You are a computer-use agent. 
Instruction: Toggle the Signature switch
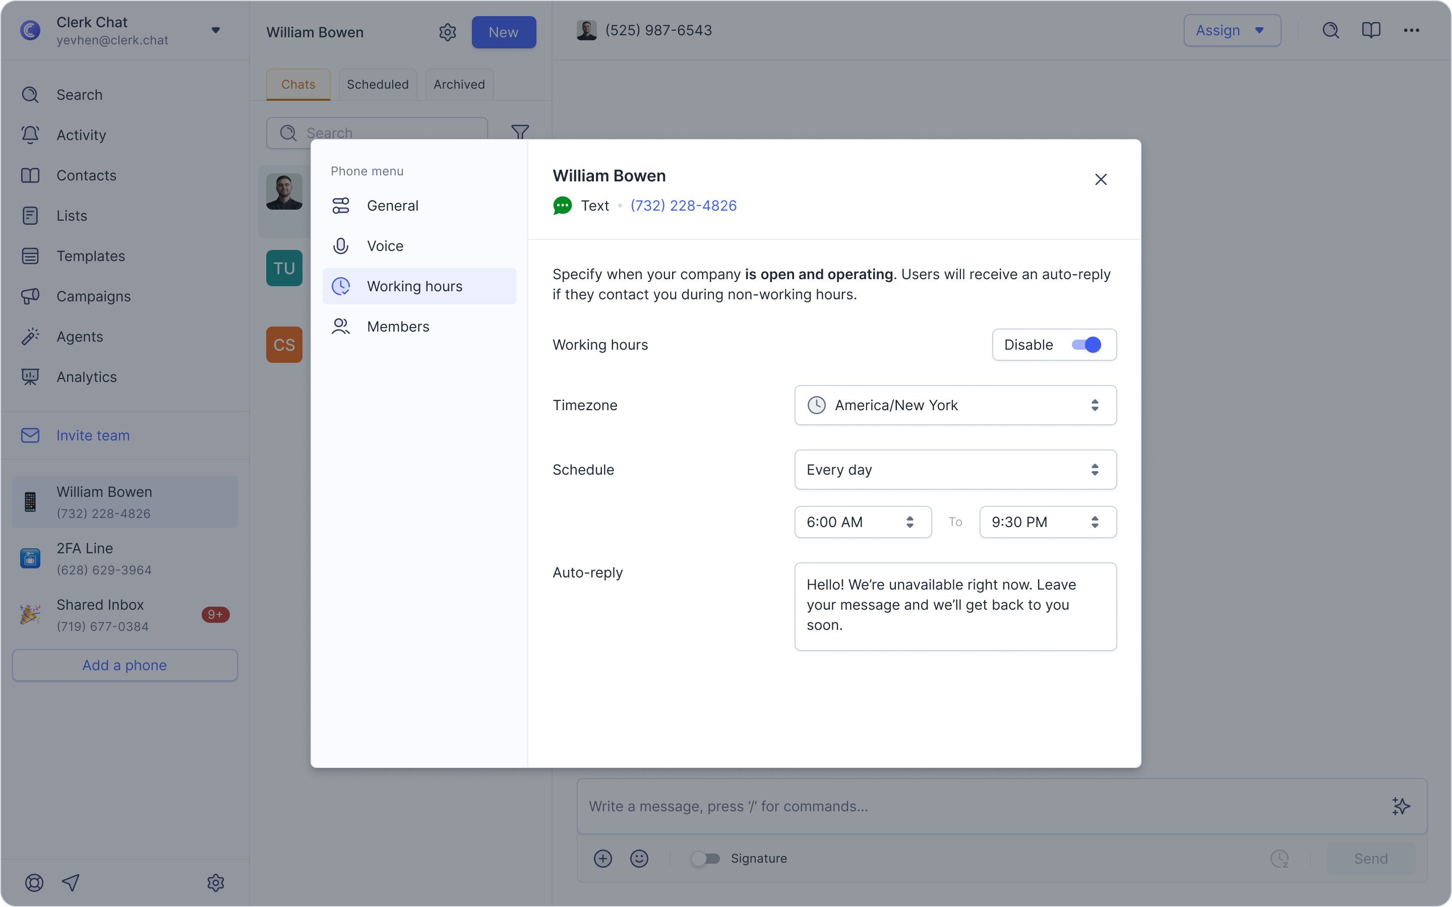[705, 859]
